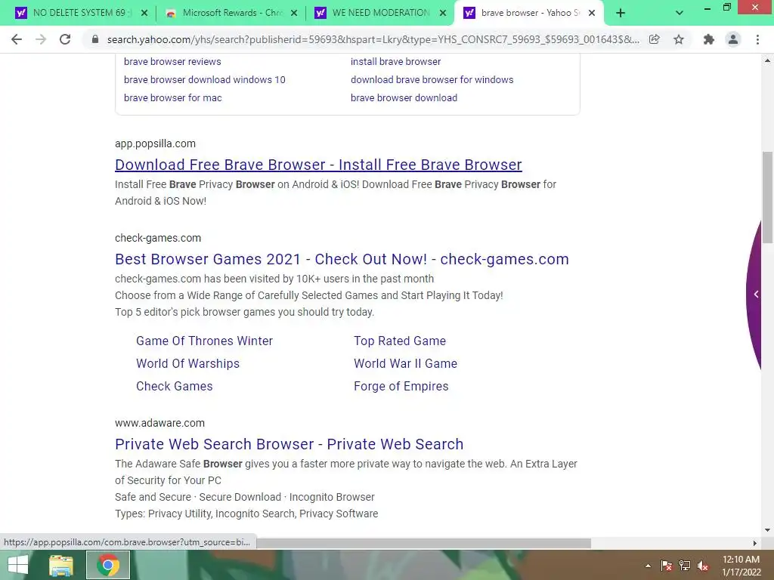Open Best Browser Games 2021 result

click(342, 259)
